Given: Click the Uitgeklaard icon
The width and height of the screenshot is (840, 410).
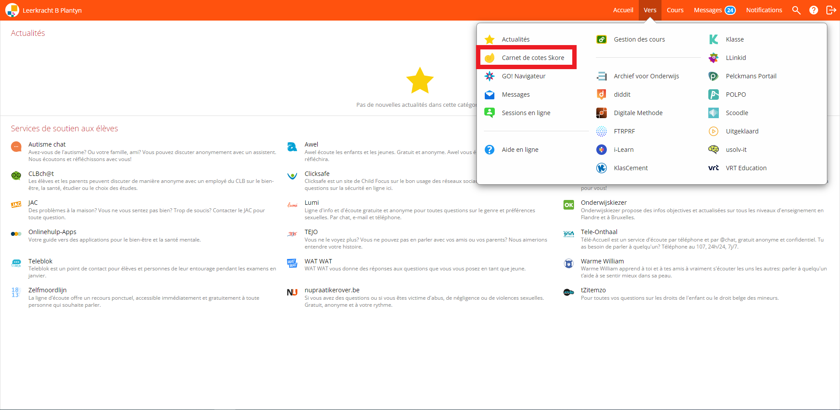Looking at the screenshot, I should click(x=714, y=131).
